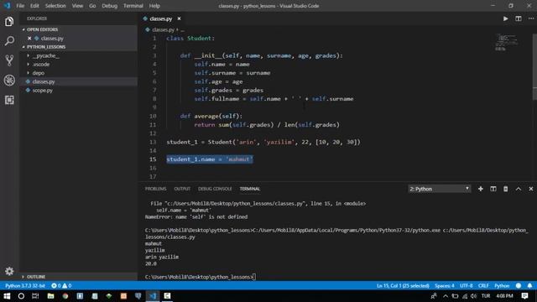Open the 4:08 PM taskbar clock

504,296
